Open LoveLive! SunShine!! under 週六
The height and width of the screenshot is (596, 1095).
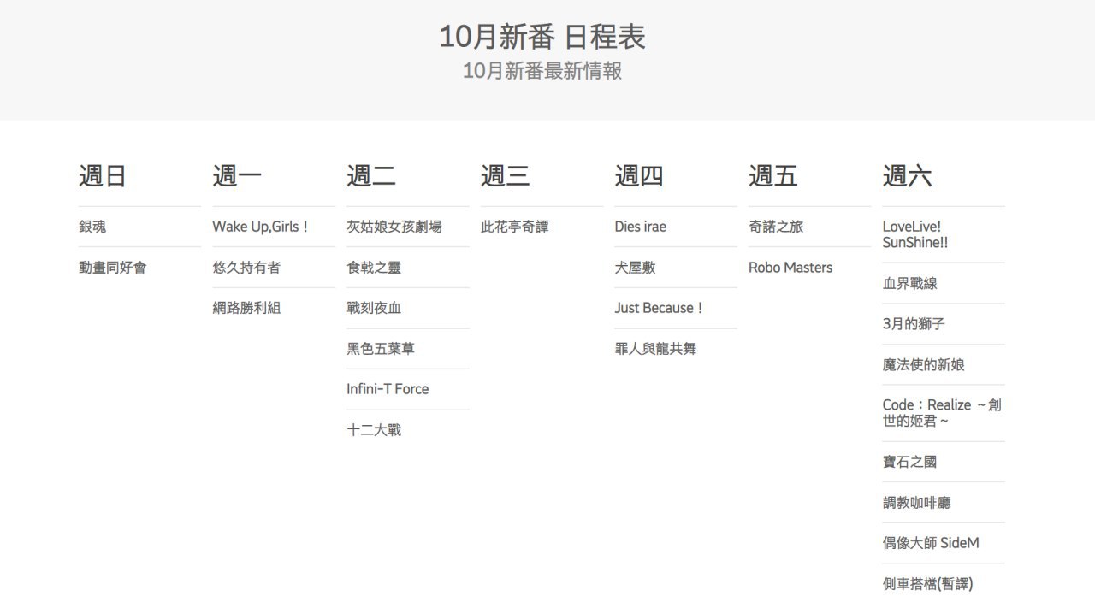click(x=915, y=234)
